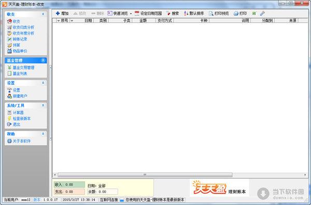Click the 增加 (add) toolbar button
This screenshot has height=205, width=311.
click(62, 13)
